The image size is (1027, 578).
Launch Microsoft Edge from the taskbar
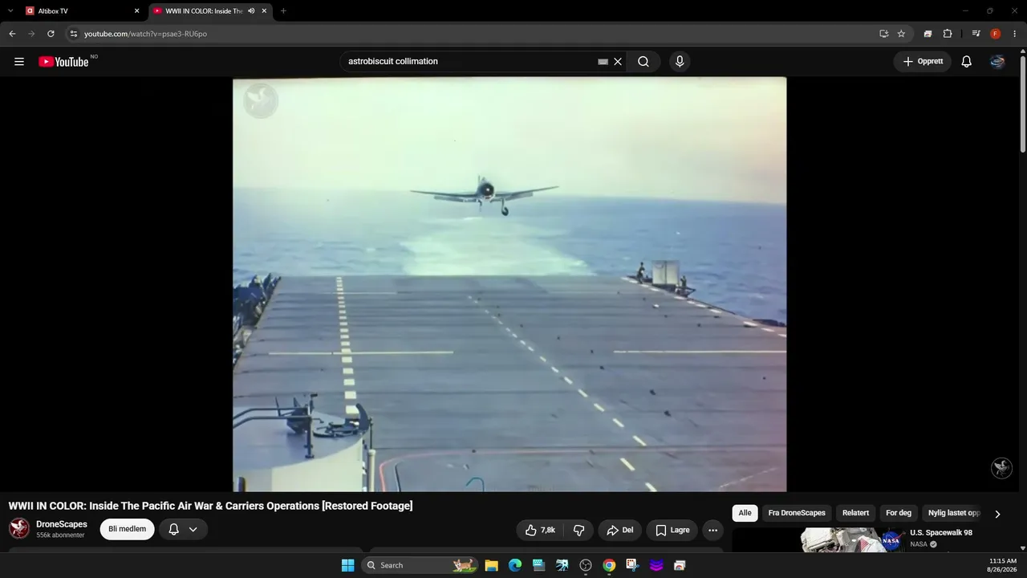pos(515,565)
